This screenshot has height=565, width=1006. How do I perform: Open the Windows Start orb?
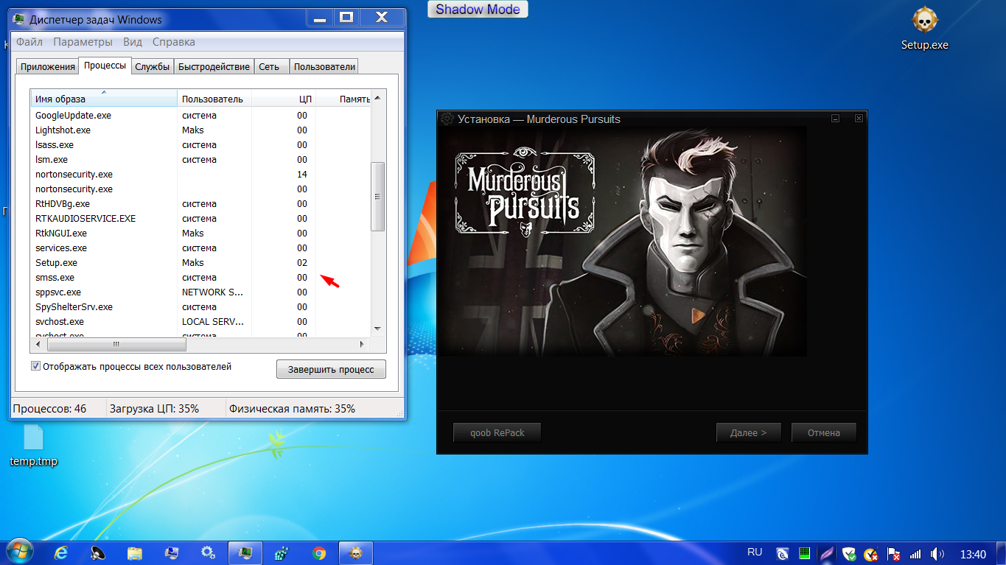tap(20, 552)
